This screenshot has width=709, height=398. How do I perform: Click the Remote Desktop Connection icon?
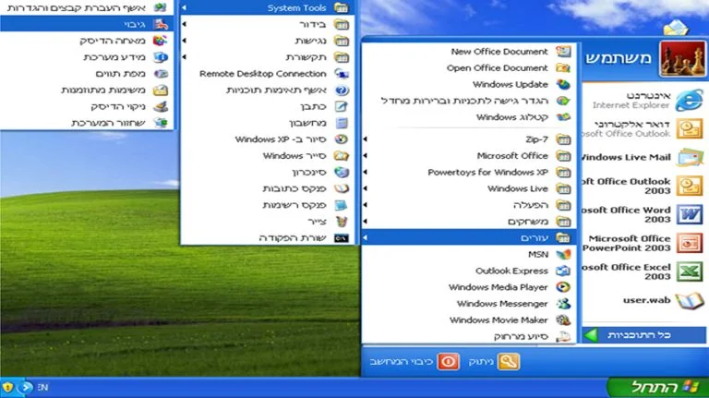pos(342,74)
